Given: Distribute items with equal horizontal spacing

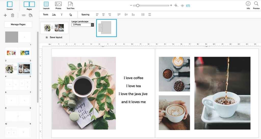Looking at the screenshot, I should 143,15.
